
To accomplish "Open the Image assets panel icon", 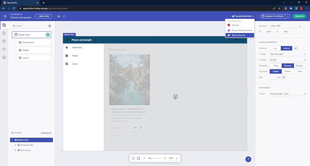I will click(4, 57).
